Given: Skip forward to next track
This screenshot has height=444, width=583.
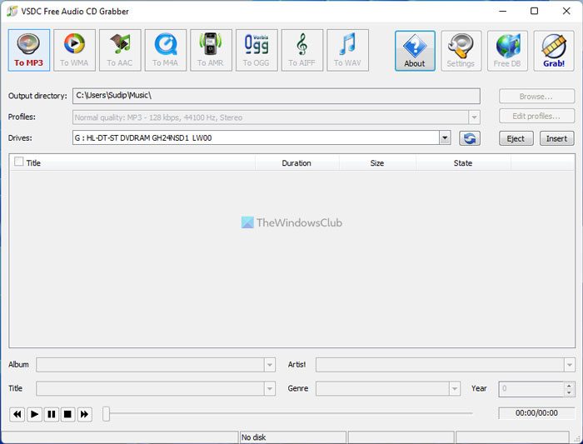Looking at the screenshot, I should pyautogui.click(x=85, y=414).
